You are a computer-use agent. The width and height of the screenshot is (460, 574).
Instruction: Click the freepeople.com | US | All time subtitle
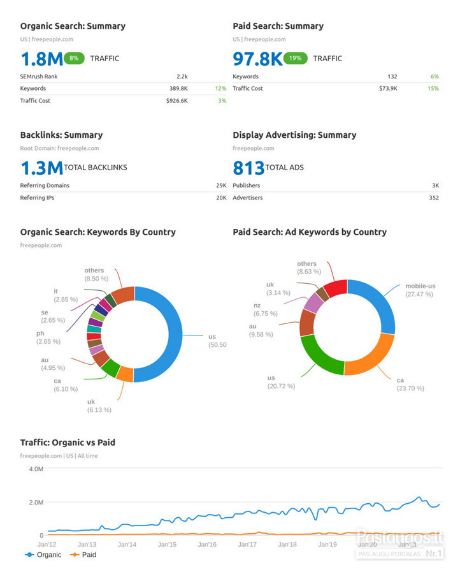[59, 456]
